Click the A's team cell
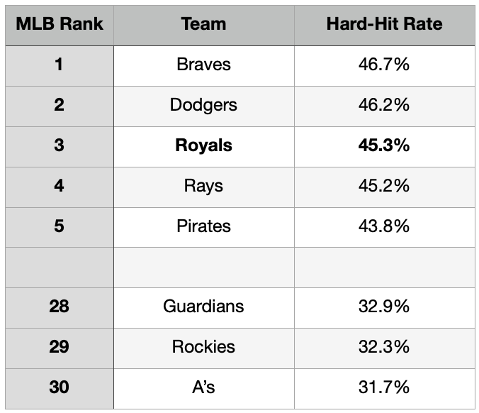 pos(203,387)
